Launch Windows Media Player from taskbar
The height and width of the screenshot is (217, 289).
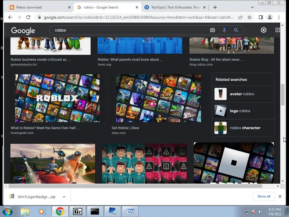coord(42,211)
